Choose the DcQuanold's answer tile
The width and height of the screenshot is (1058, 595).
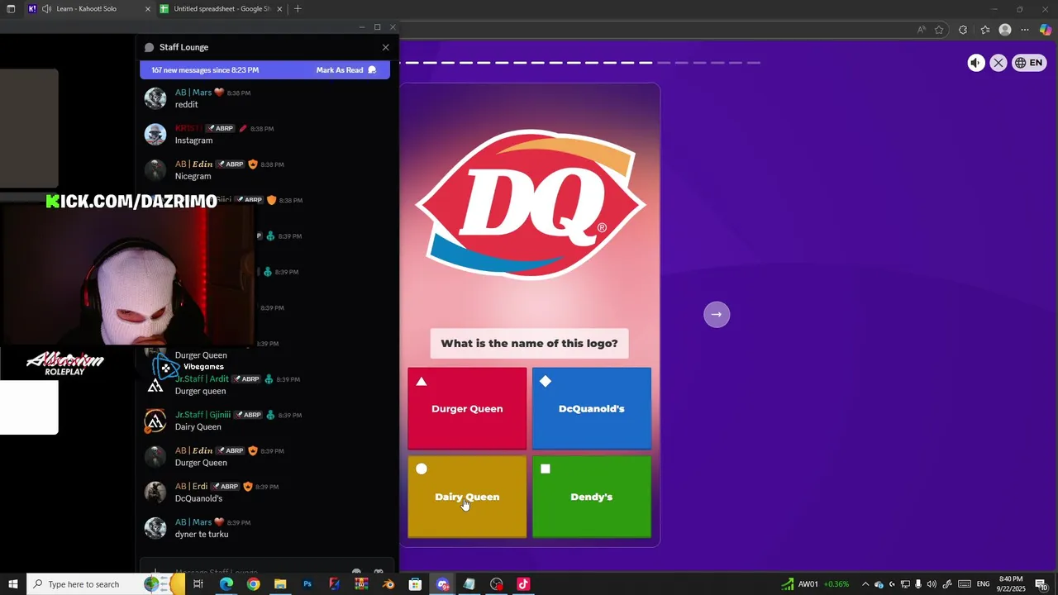592,408
